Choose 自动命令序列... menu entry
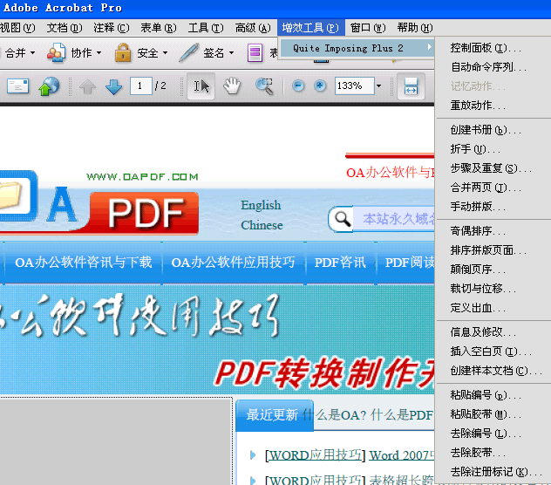This screenshot has width=551, height=485. pos(493,67)
